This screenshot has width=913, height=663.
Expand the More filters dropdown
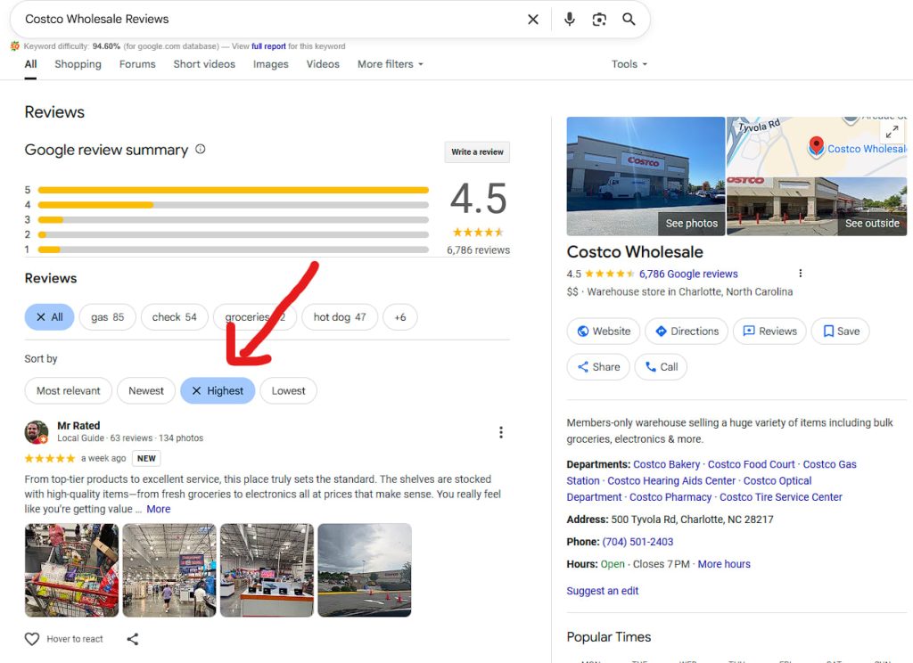tap(391, 64)
